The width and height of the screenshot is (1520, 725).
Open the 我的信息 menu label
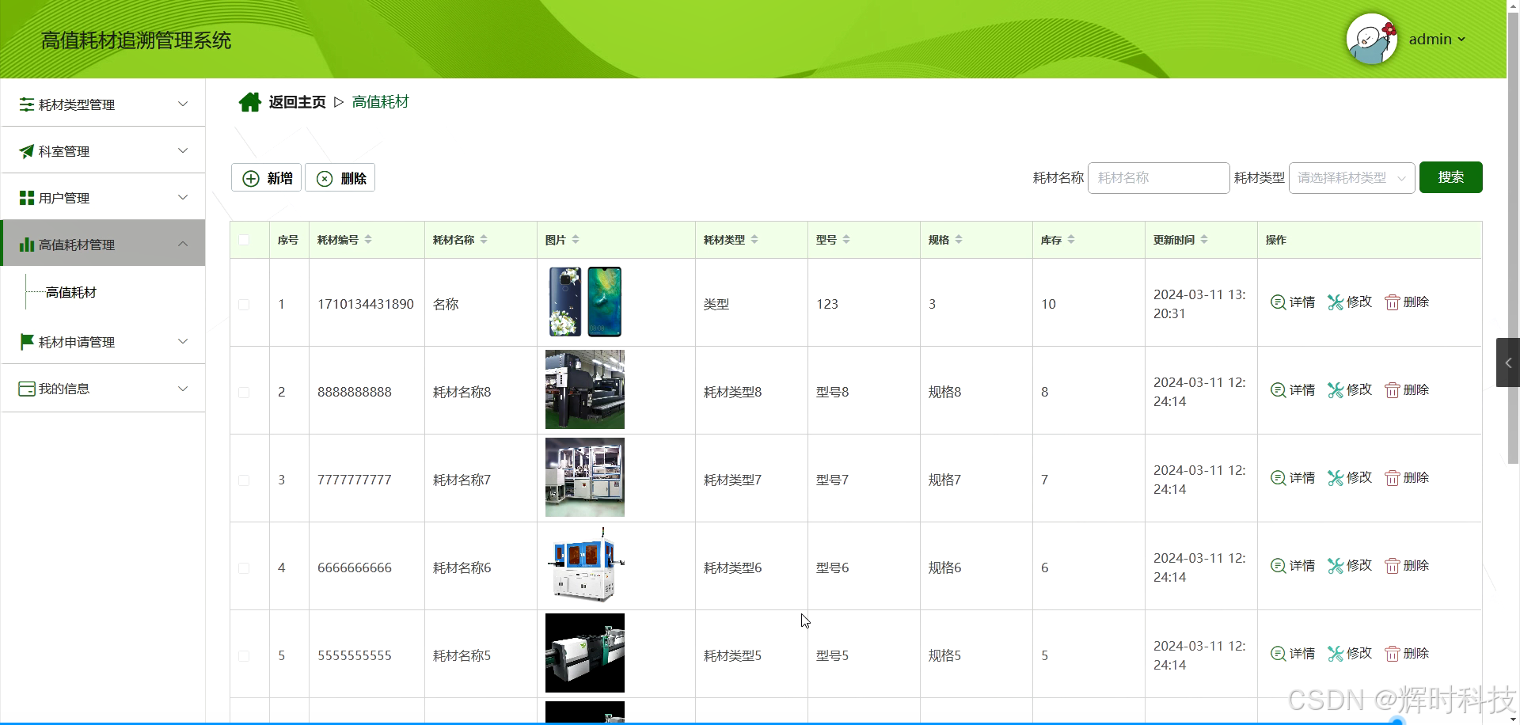coord(64,389)
